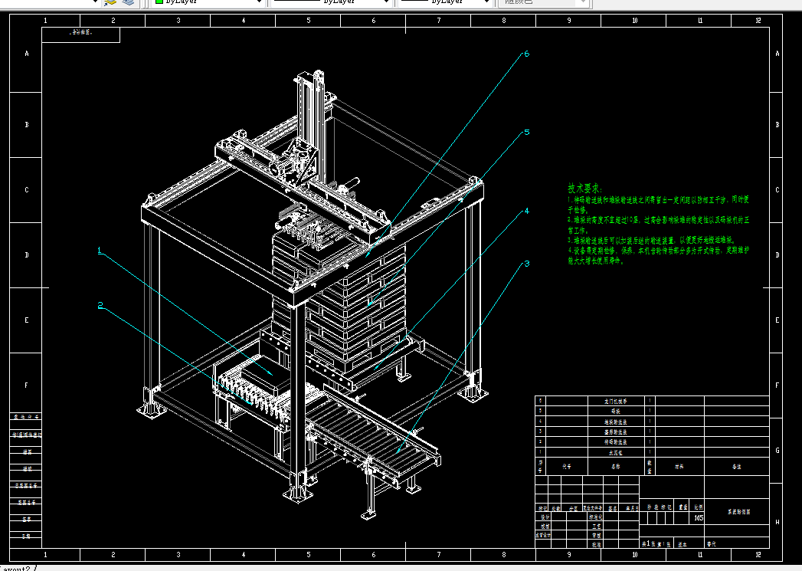Screen dimensions: 802x571
Task: Select the cyan balloon number 6
Action: click(526, 54)
